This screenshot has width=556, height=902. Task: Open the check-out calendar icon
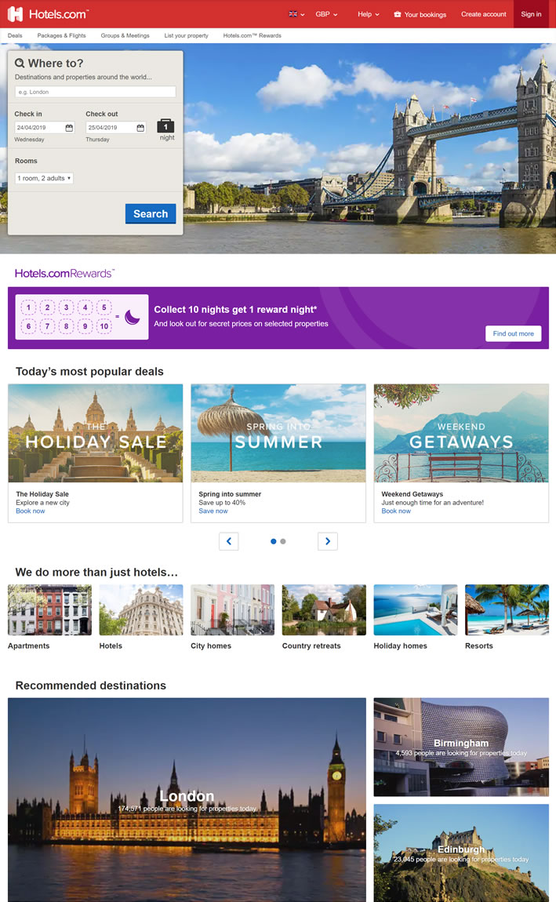[x=140, y=128]
